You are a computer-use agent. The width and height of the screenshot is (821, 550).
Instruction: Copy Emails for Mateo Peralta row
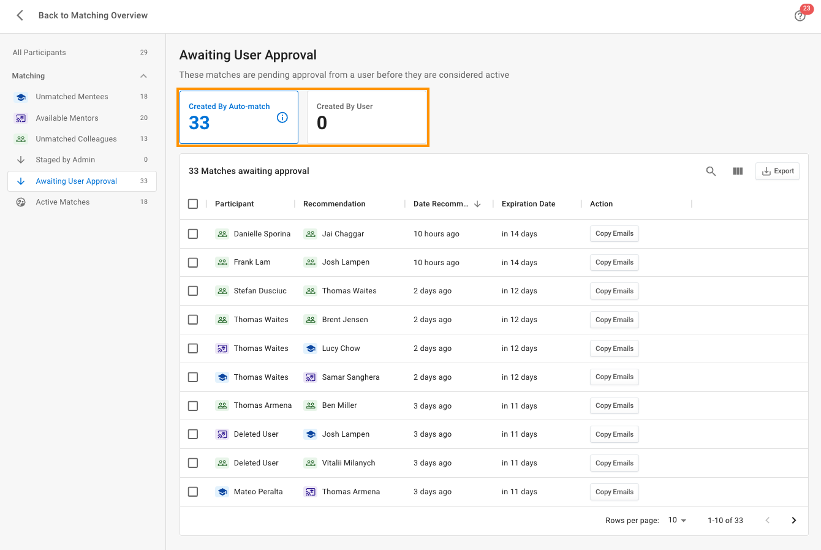click(x=615, y=492)
